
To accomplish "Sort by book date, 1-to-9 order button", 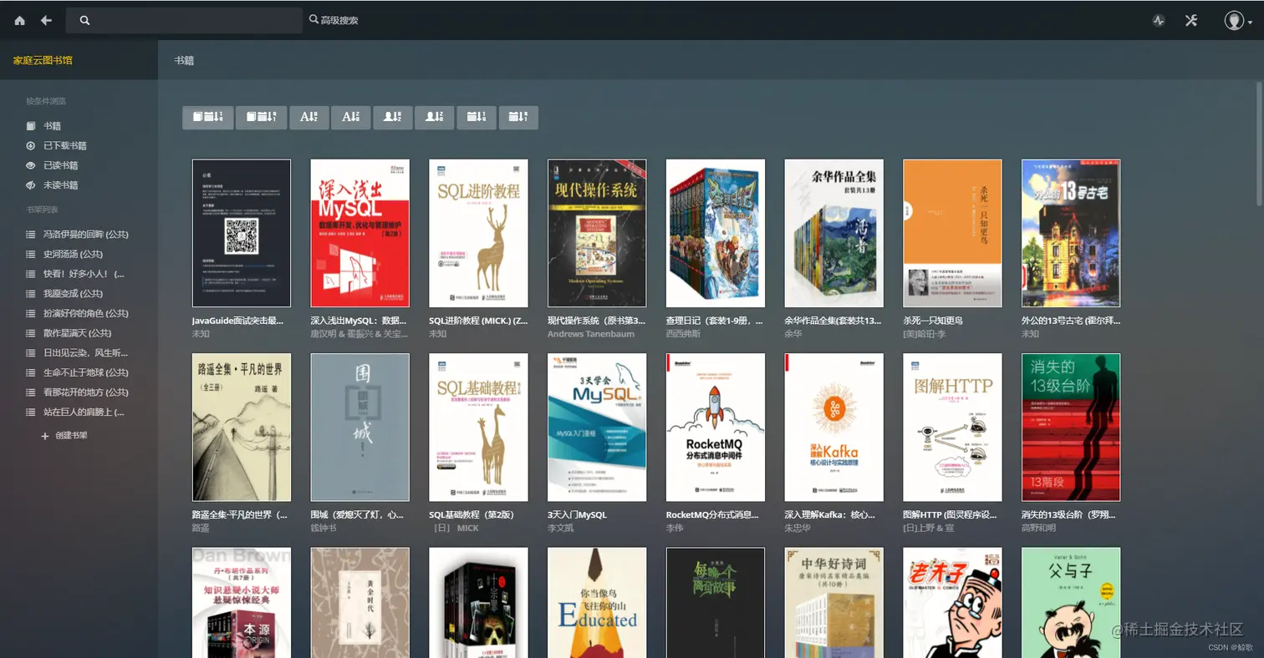I will (208, 118).
